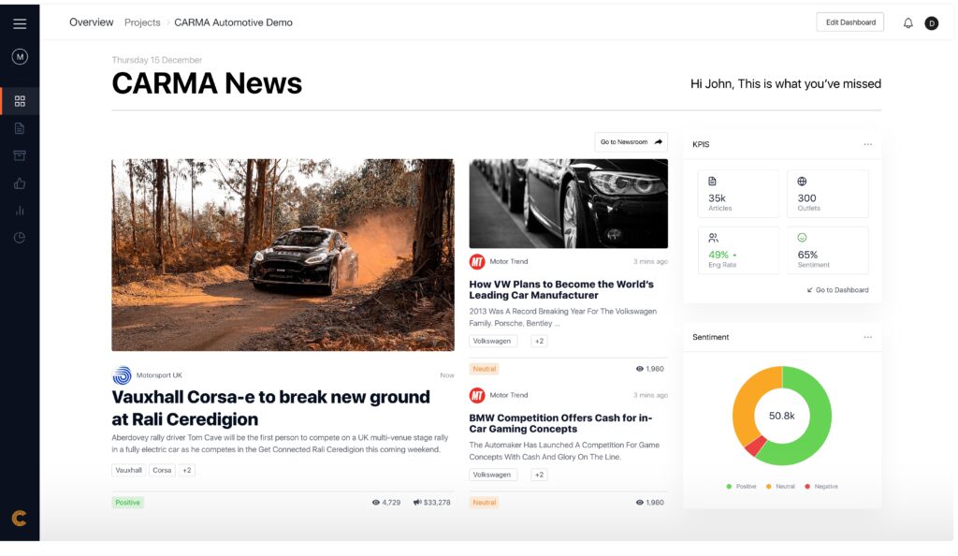
Task: Open the rally car article thumbnail
Action: pos(283,255)
